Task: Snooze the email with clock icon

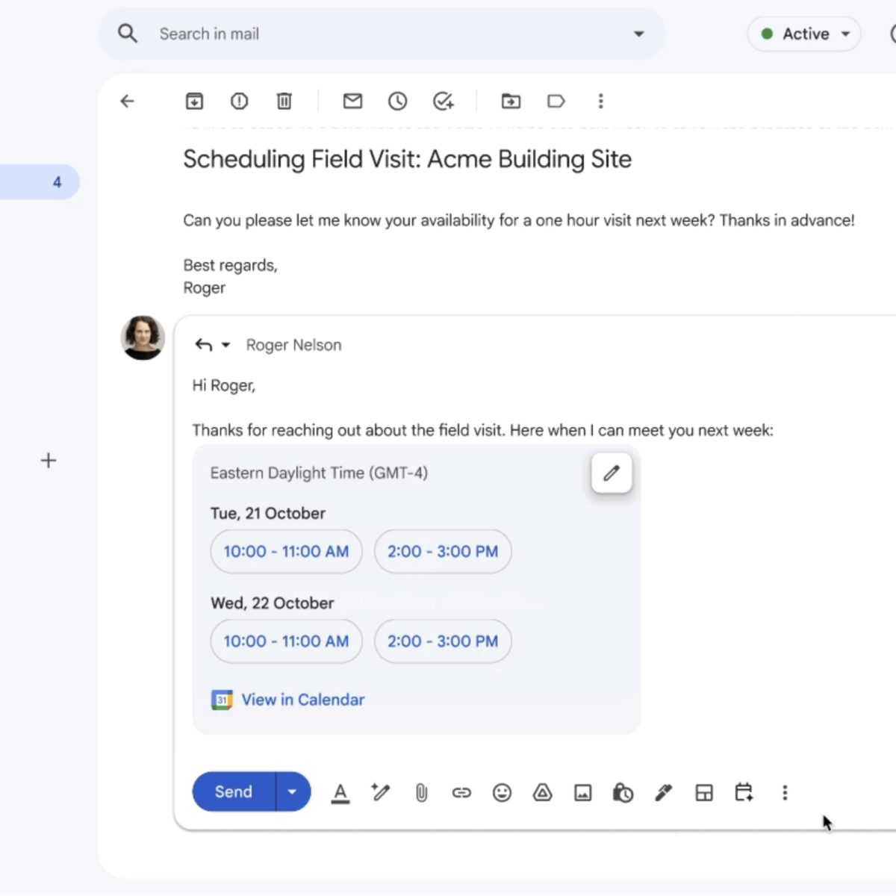Action: click(397, 101)
